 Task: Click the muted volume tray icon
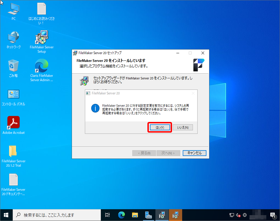[x=238, y=215]
